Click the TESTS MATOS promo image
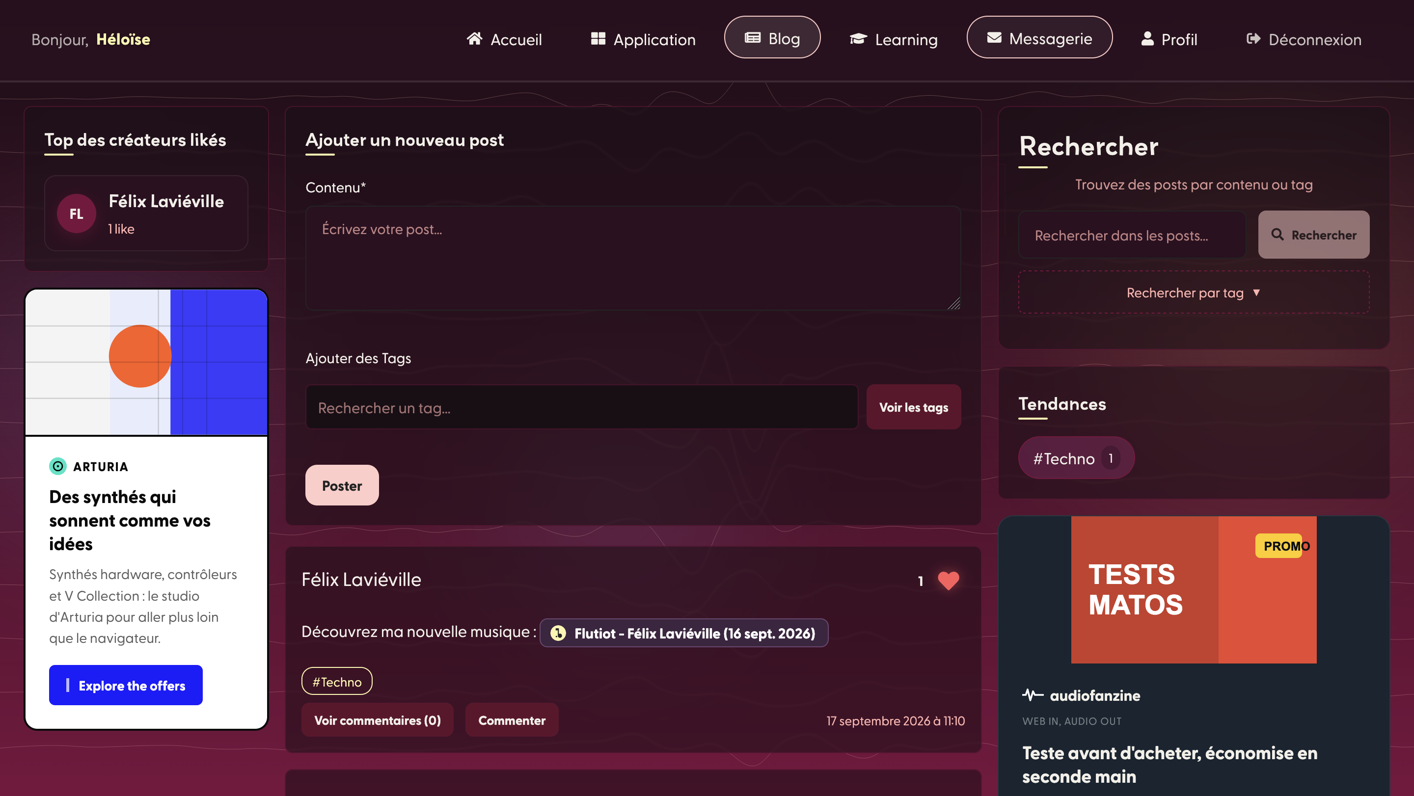The image size is (1414, 796). tap(1194, 590)
